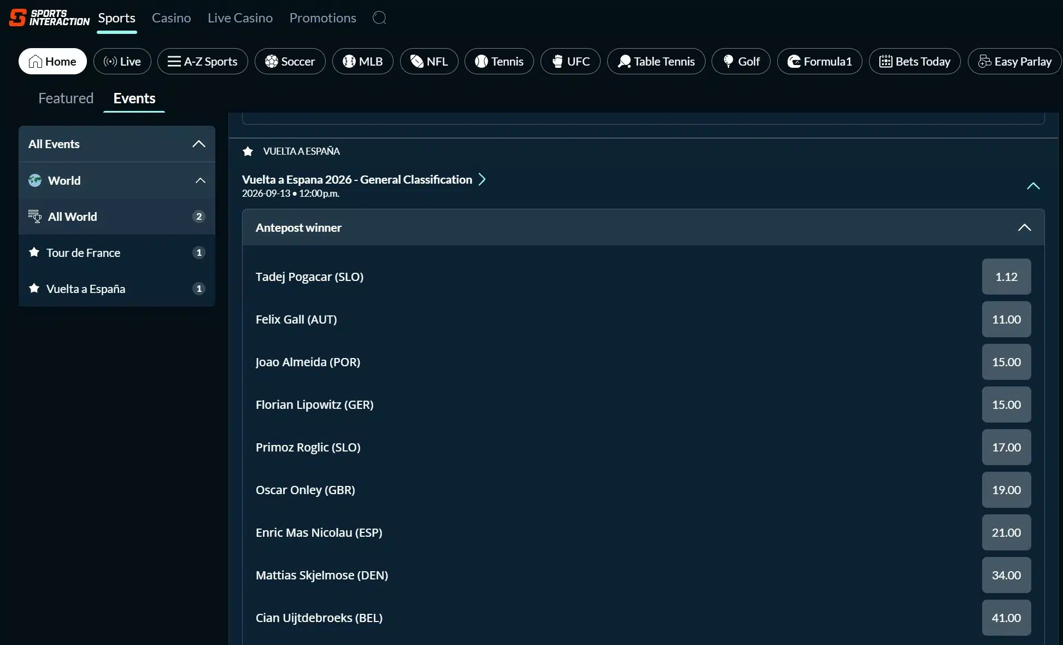Click the Tour de France count badge
The image size is (1063, 645).
199,253
